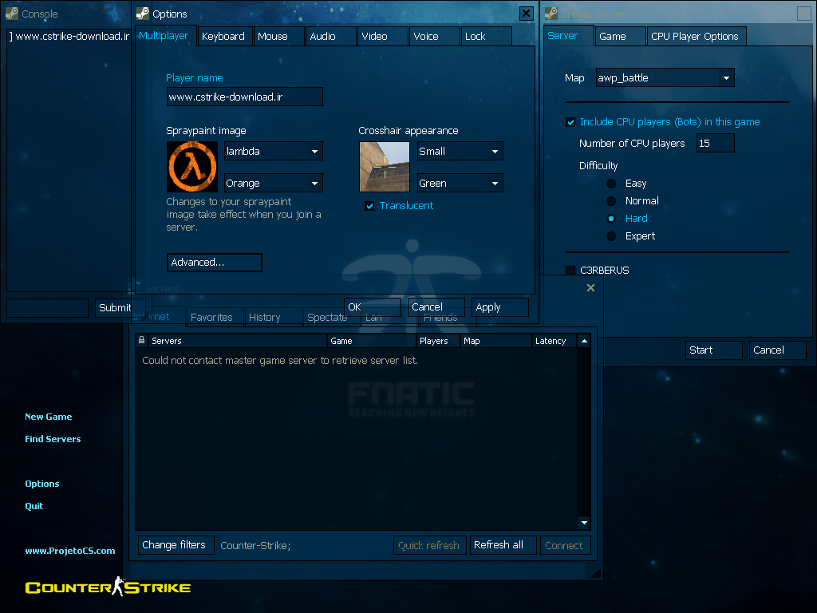Screen dimensions: 817x613
Task: Click the Console command input field
Action: coord(47,308)
